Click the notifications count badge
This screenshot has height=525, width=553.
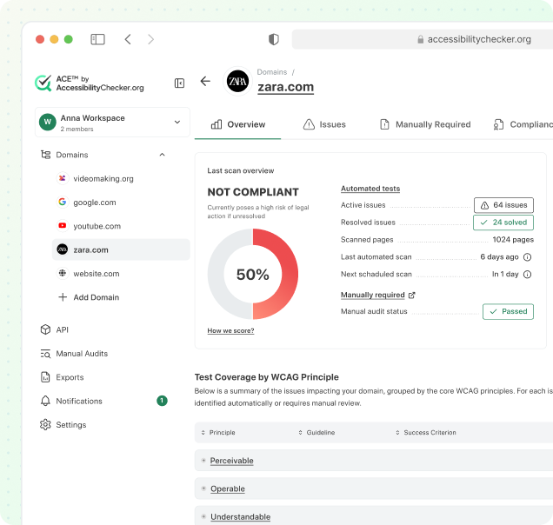(162, 401)
